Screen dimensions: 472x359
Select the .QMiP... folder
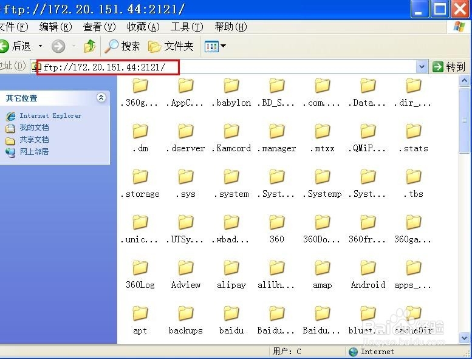coord(368,137)
